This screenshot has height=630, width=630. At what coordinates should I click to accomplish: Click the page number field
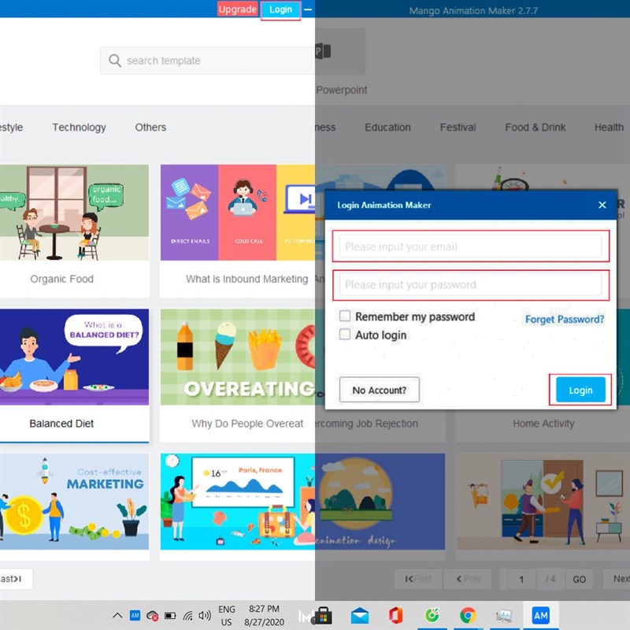tap(521, 579)
